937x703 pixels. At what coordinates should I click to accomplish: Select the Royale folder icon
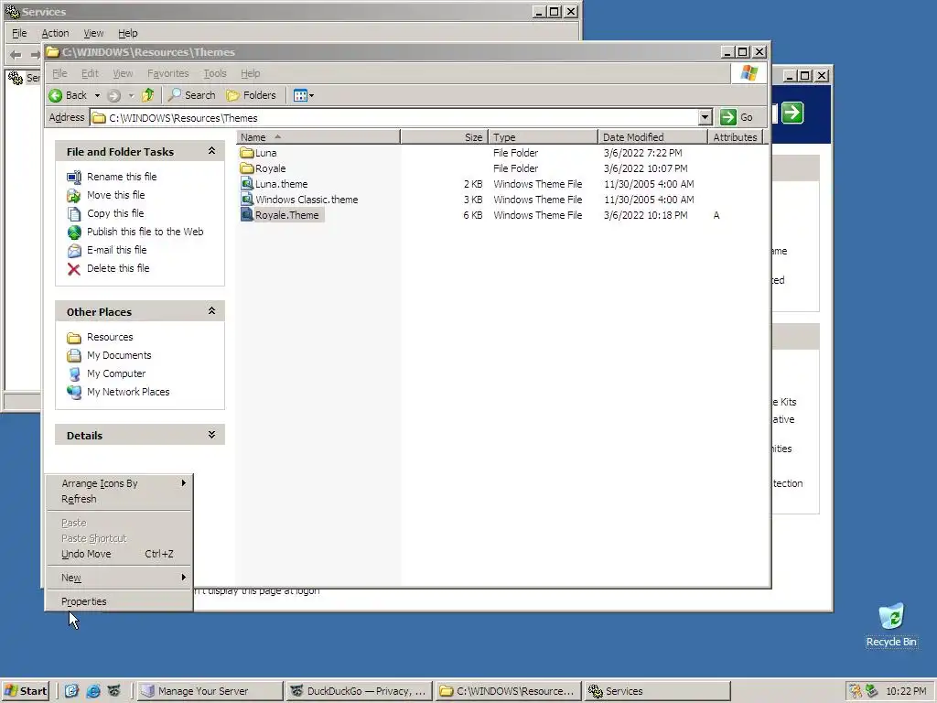point(247,168)
